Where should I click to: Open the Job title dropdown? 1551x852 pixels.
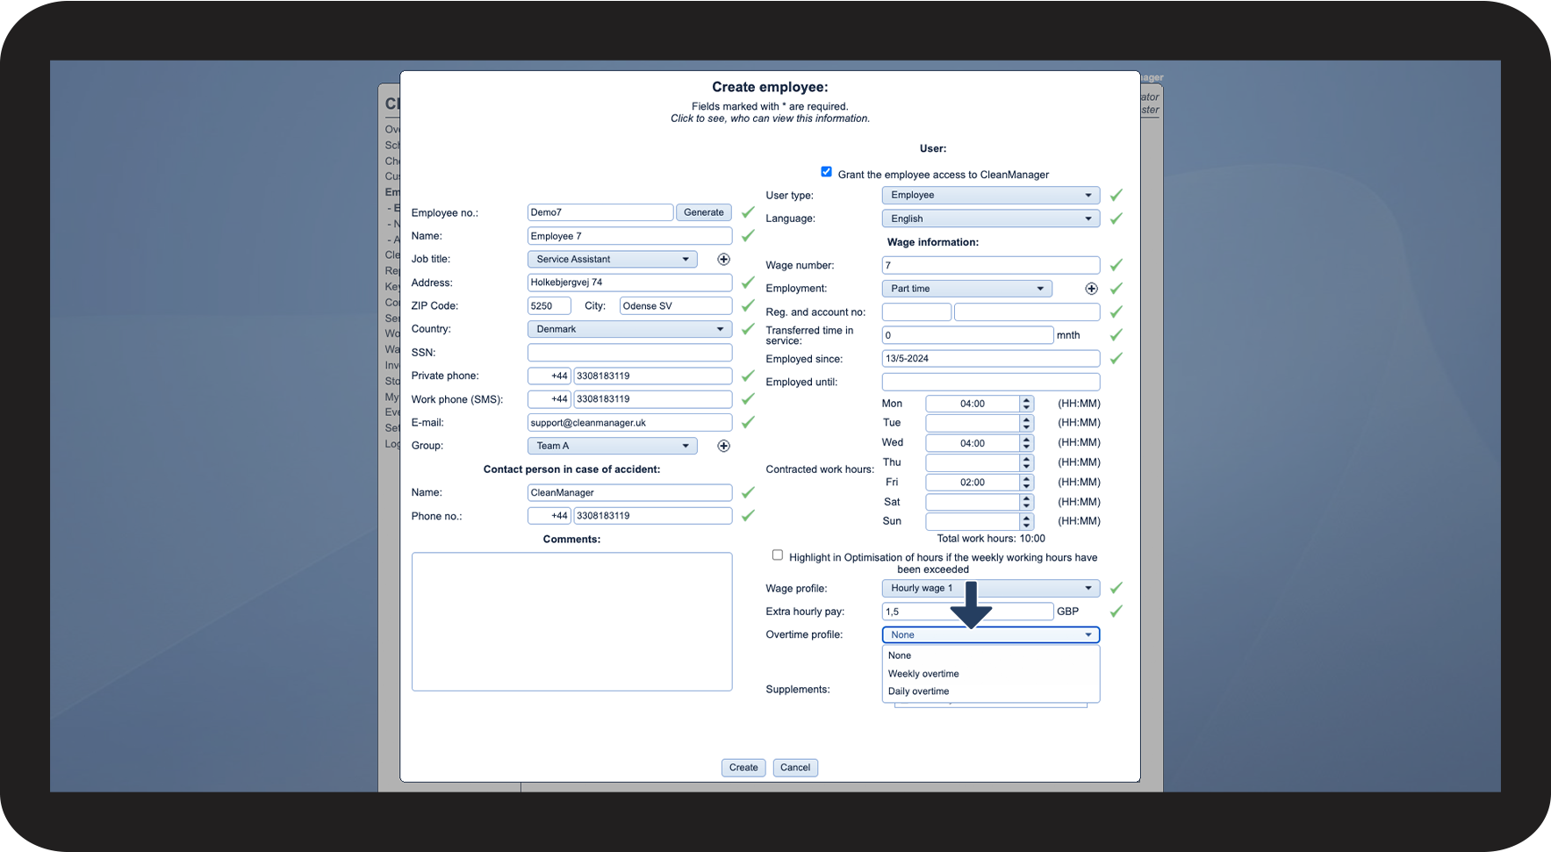click(x=612, y=259)
